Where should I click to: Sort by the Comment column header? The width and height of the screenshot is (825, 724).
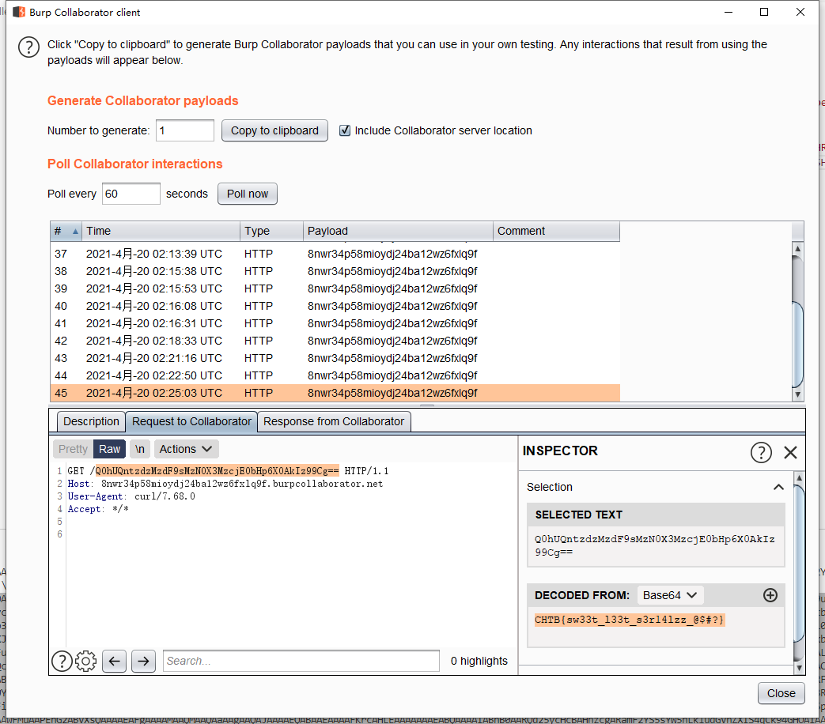pos(556,231)
